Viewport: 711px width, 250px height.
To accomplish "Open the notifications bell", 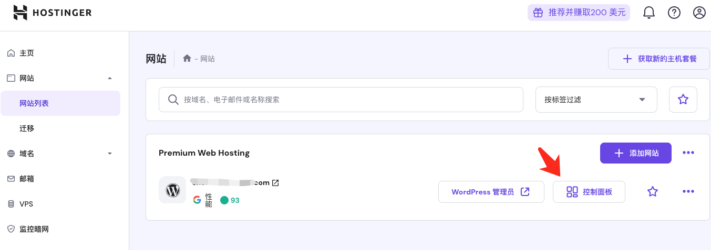I will coord(649,13).
